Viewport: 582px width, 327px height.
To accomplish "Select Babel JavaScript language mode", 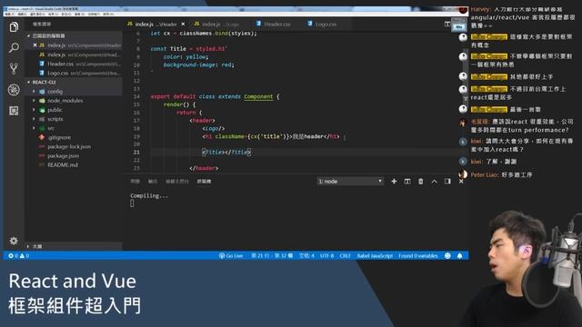I will point(375,256).
